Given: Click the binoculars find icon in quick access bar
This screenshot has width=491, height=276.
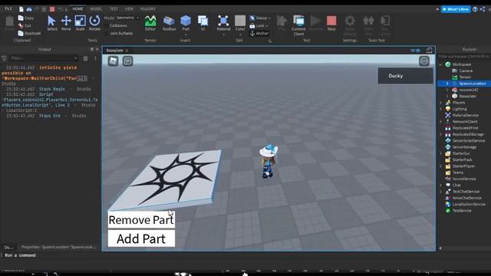Looking at the screenshot, I should (29, 9).
